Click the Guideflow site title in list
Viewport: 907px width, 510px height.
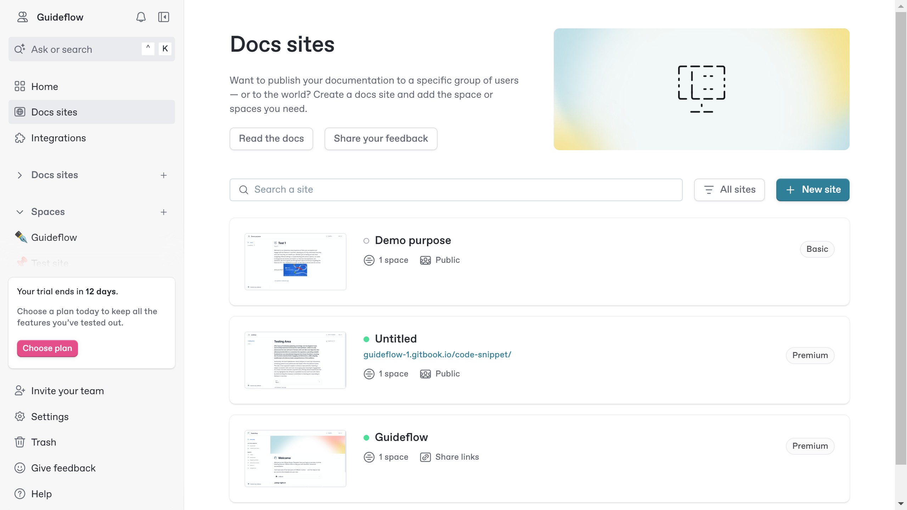[401, 437]
